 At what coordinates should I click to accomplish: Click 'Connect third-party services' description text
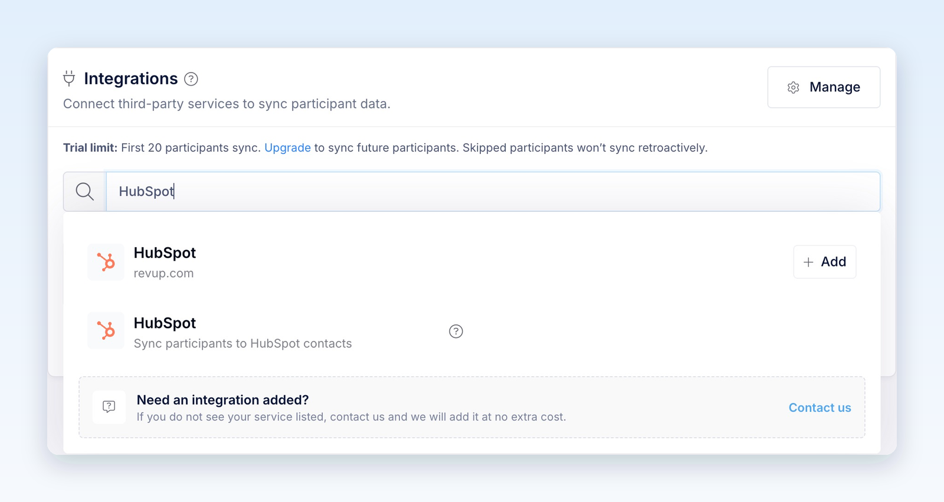(x=227, y=104)
